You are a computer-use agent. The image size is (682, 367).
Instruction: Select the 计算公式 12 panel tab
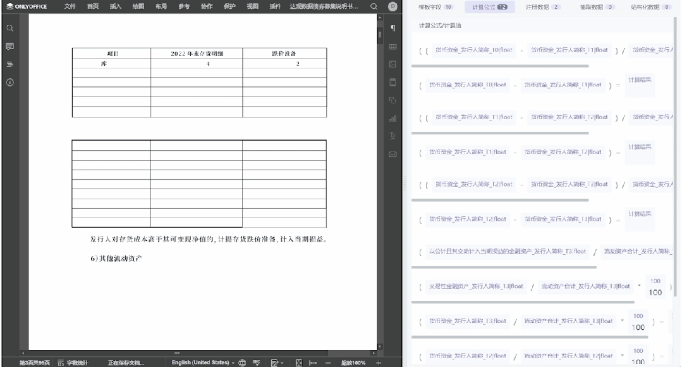pos(490,7)
